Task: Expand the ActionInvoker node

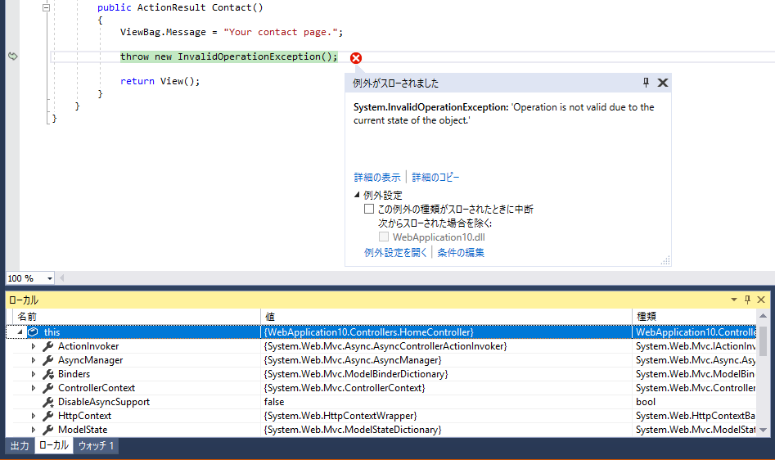Action: [33, 346]
